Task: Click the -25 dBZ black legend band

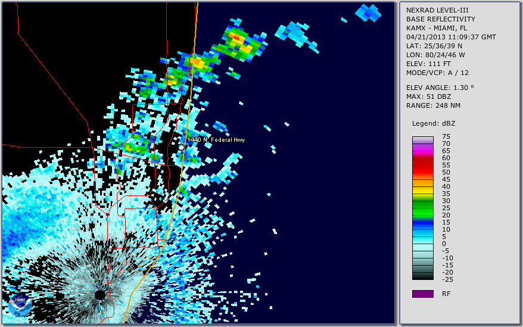Action: pos(422,276)
